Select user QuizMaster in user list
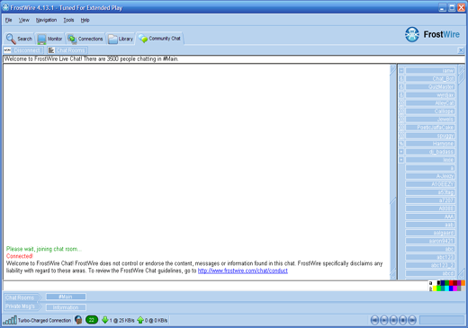The height and width of the screenshot is (328, 468). pyautogui.click(x=430, y=87)
